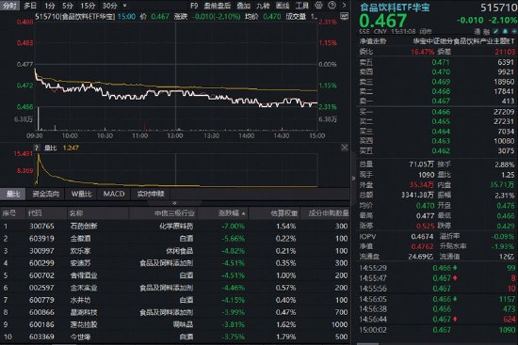Select row 水井坊 600779

pyautogui.click(x=175, y=300)
